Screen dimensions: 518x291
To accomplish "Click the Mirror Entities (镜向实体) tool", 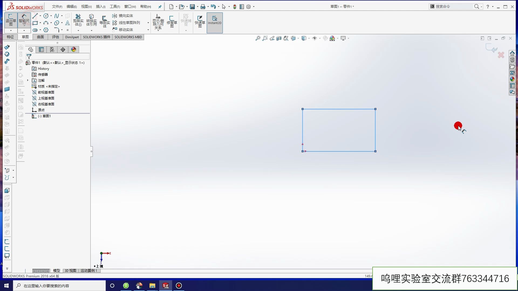I will pyautogui.click(x=123, y=16).
